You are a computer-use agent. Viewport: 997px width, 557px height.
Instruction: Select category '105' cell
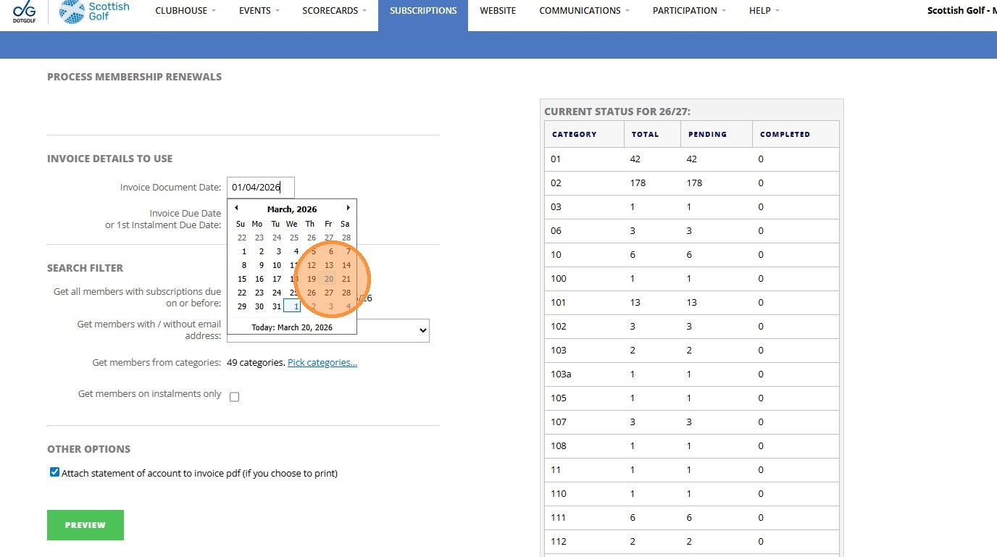point(584,398)
